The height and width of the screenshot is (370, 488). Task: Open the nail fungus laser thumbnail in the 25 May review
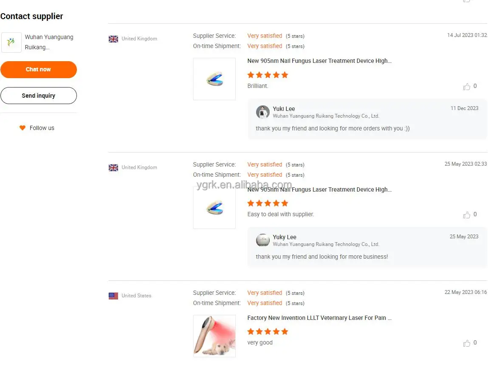[x=214, y=208]
